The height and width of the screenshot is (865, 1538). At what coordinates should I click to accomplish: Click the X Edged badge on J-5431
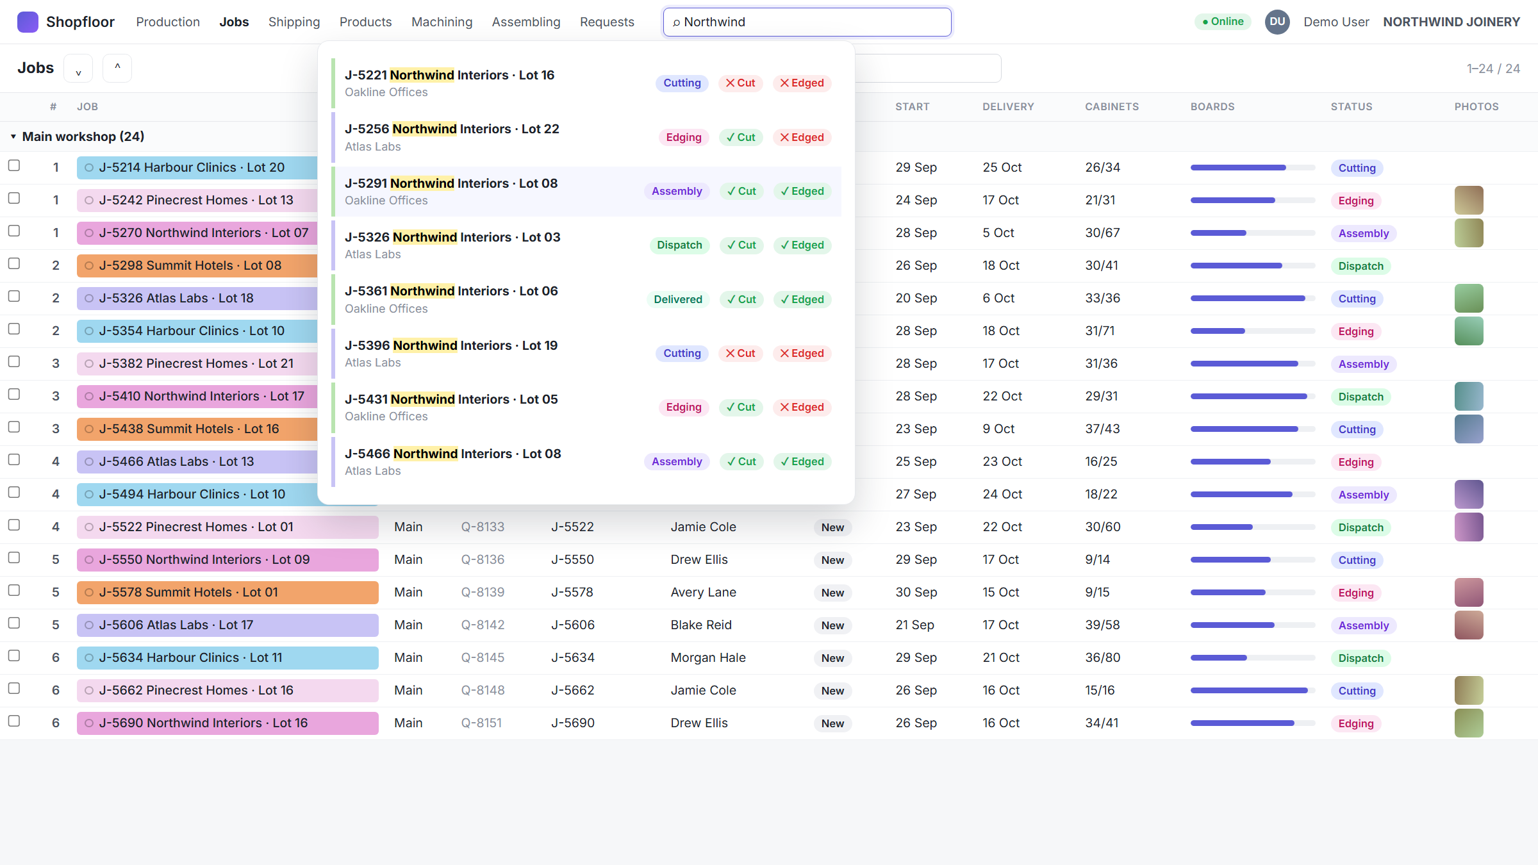[802, 407]
